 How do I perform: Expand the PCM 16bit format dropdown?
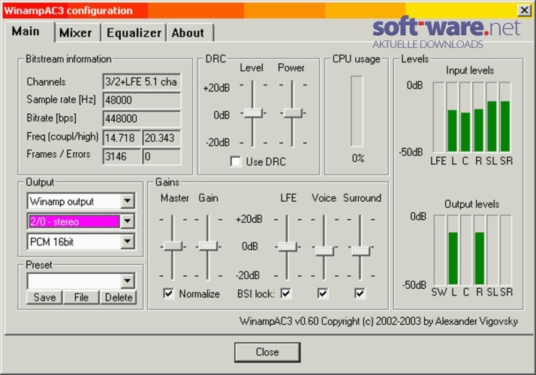click(127, 241)
